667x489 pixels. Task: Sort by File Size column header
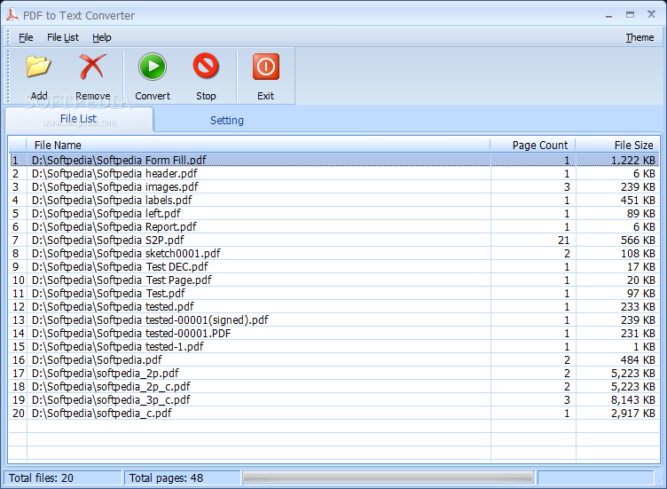click(617, 146)
